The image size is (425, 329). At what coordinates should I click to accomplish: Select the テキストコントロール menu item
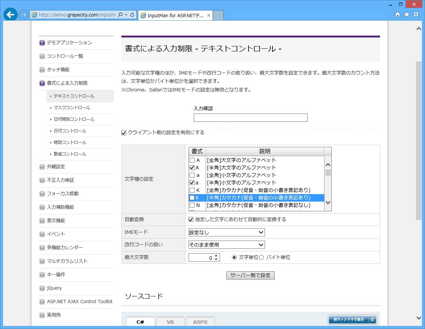[80, 96]
